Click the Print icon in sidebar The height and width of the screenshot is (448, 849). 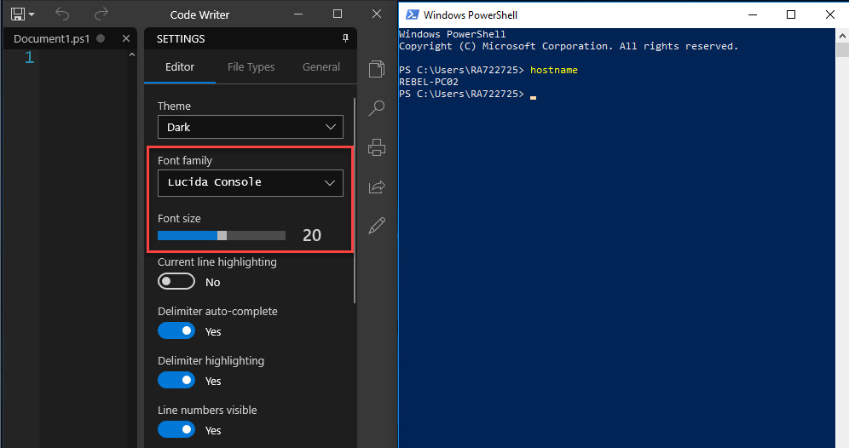click(377, 147)
